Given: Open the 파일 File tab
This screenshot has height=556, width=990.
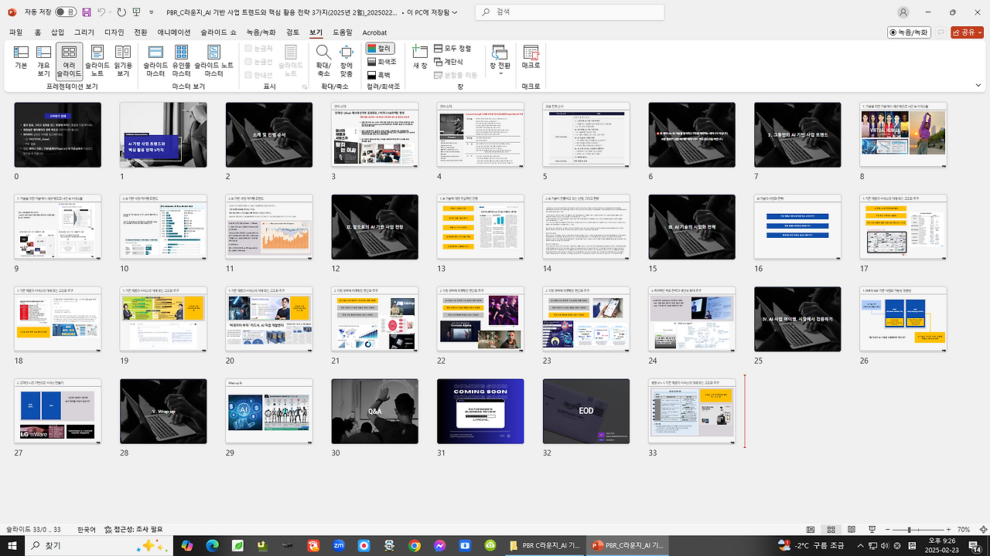Looking at the screenshot, I should point(15,32).
